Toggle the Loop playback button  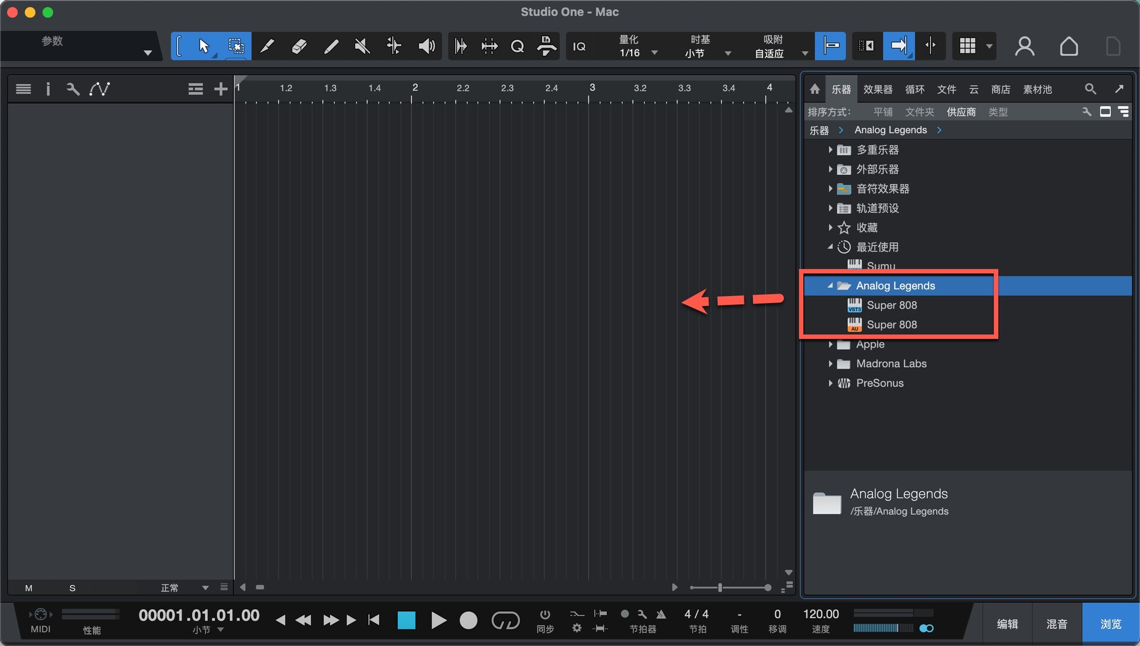[x=505, y=620]
